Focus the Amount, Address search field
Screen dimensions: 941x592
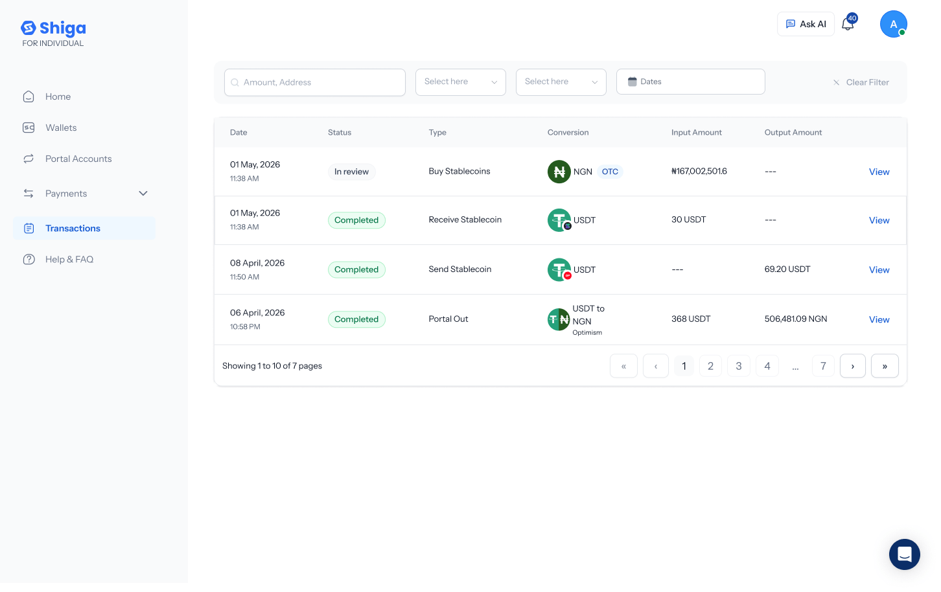pyautogui.click(x=315, y=82)
